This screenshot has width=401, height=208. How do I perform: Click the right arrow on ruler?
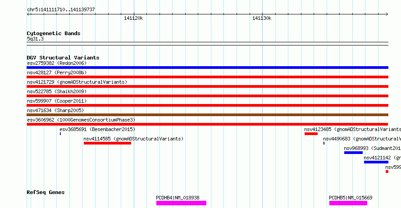coord(387,14)
